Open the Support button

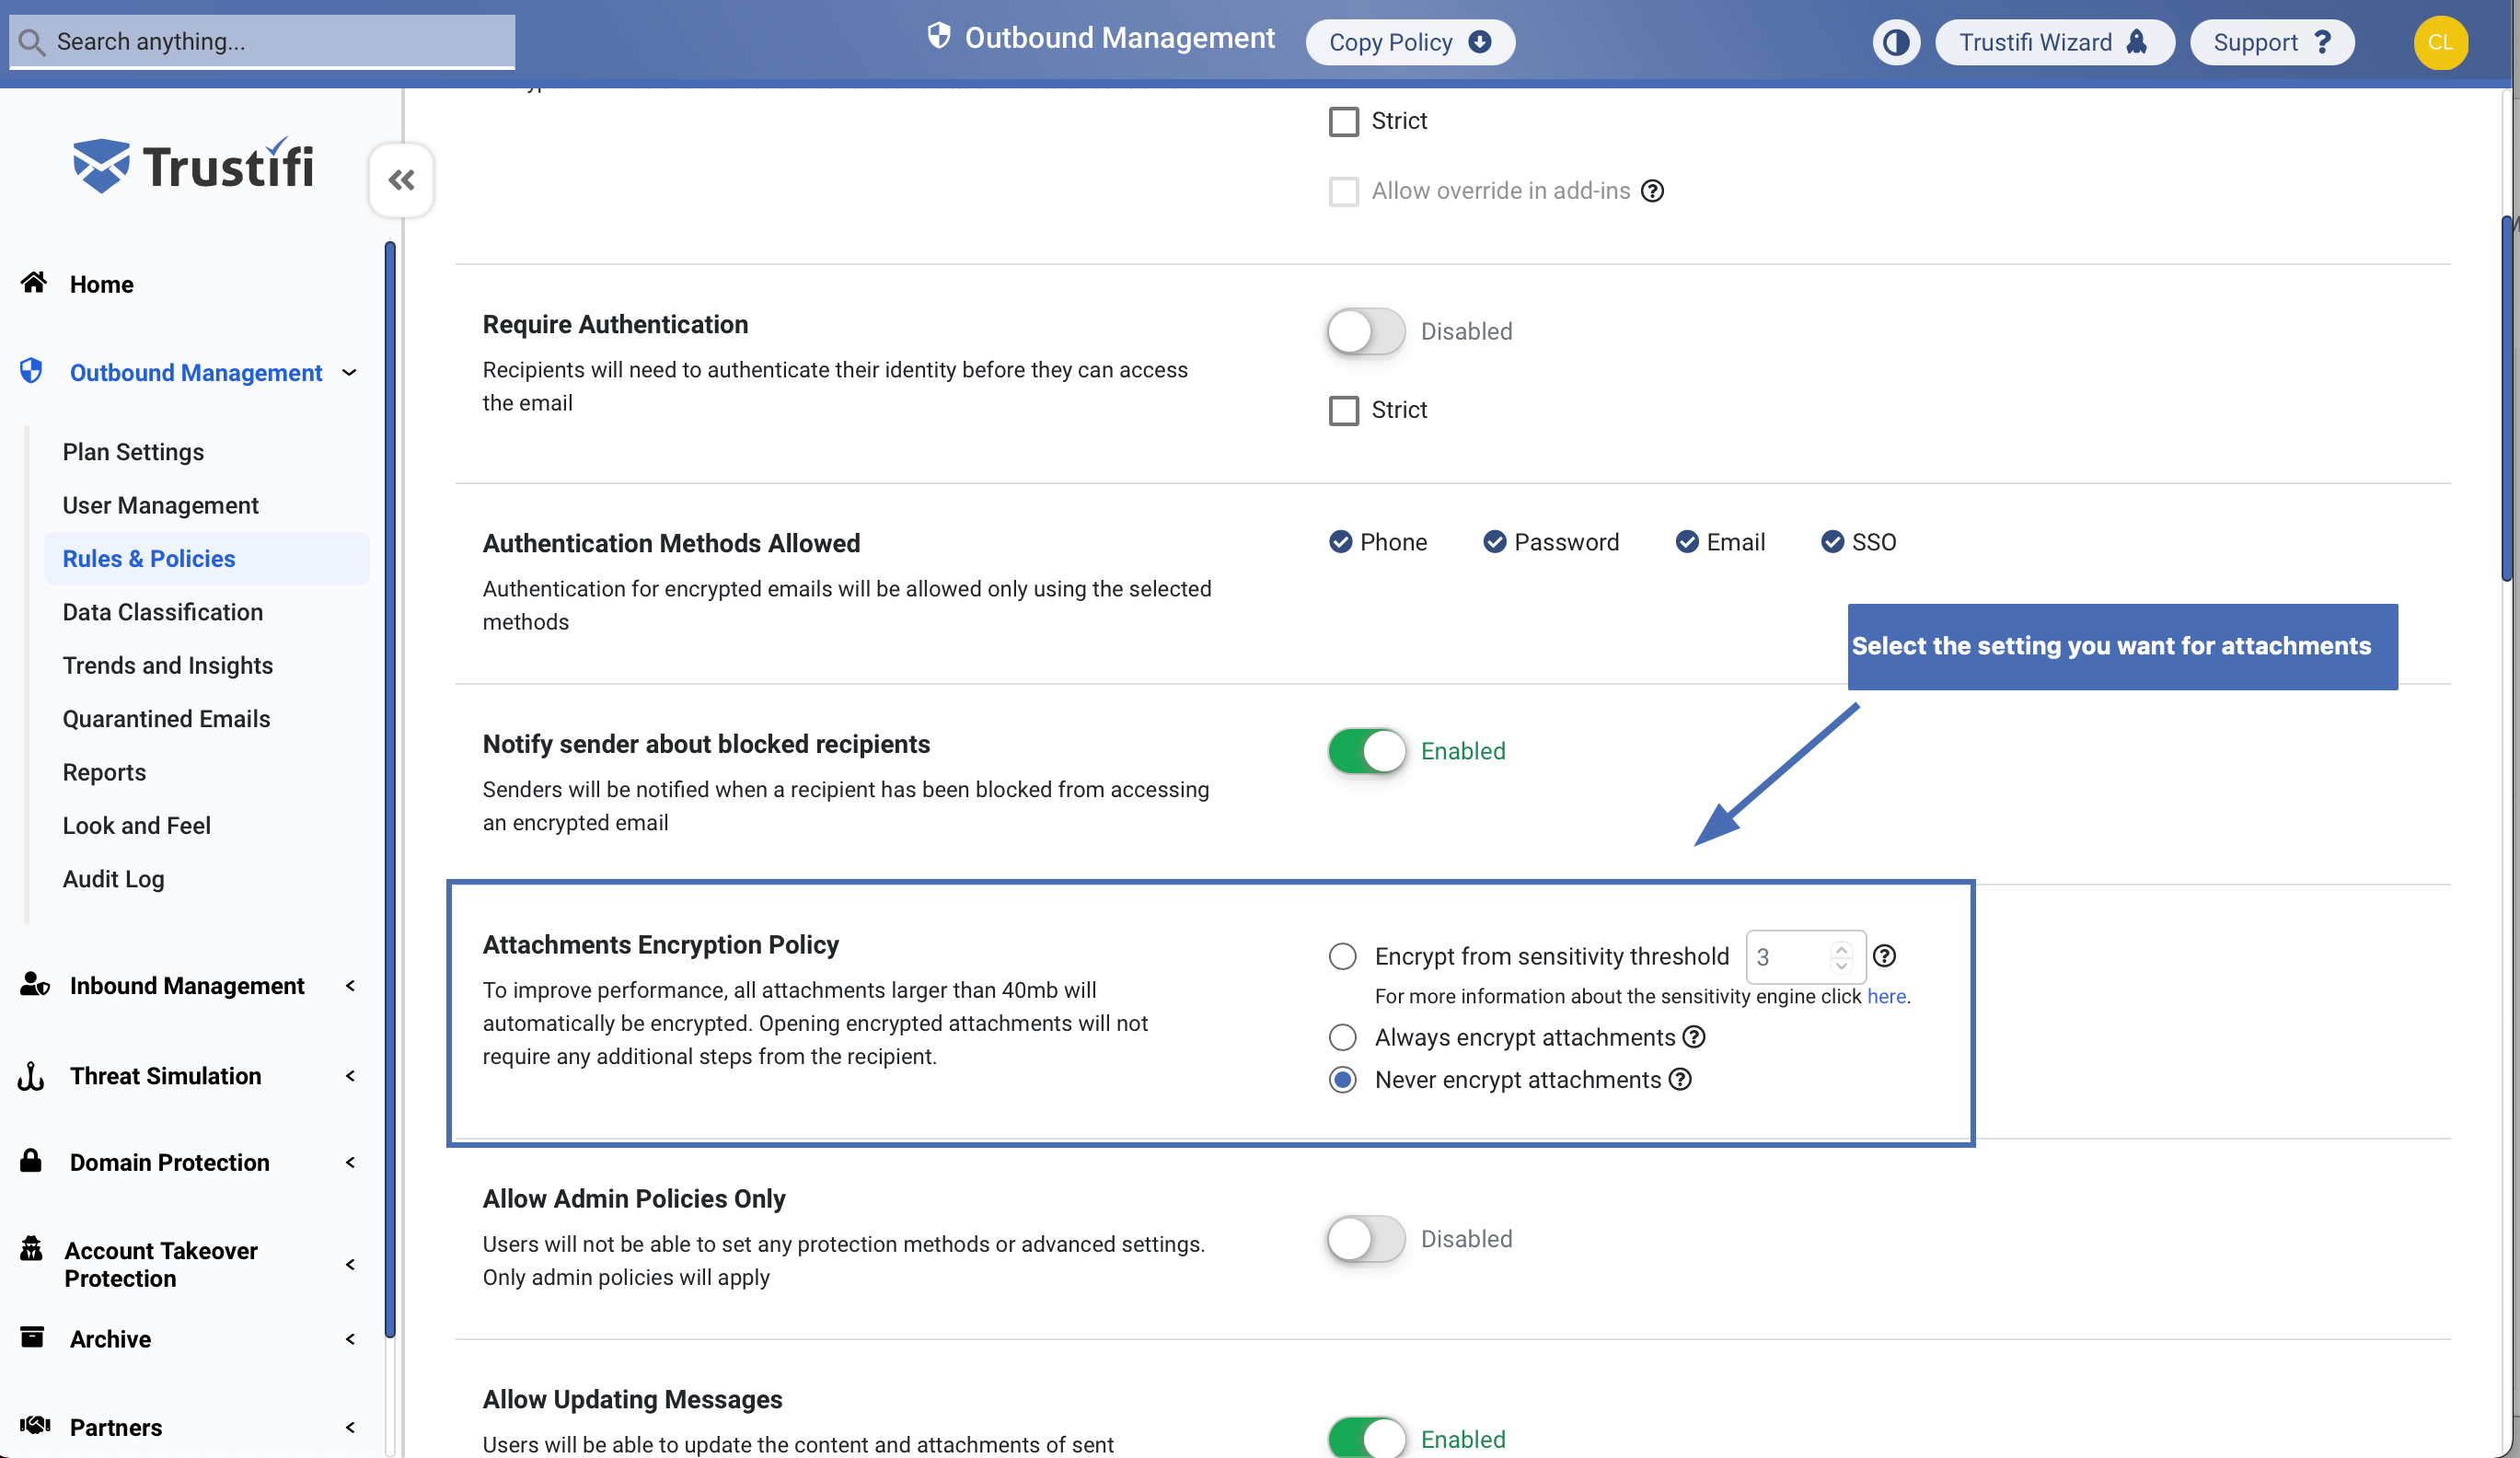(2272, 42)
